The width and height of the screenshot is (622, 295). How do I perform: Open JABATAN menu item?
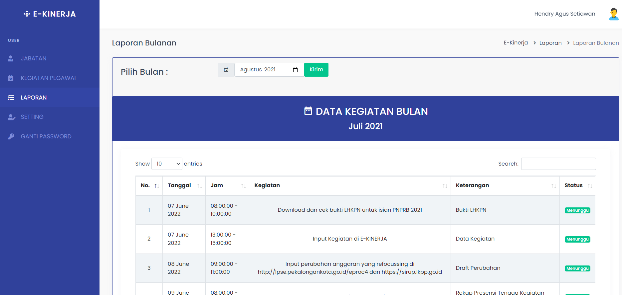[50, 58]
